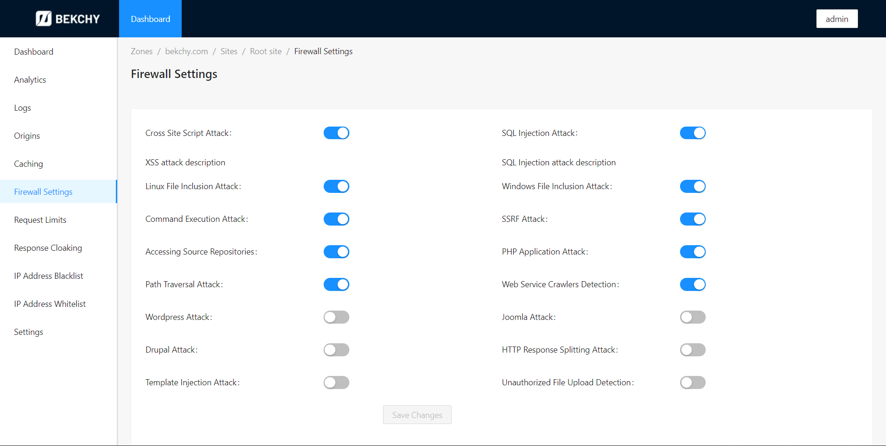Image resolution: width=886 pixels, height=446 pixels.
Task: Go to Analytics in the sidebar
Action: click(x=58, y=79)
